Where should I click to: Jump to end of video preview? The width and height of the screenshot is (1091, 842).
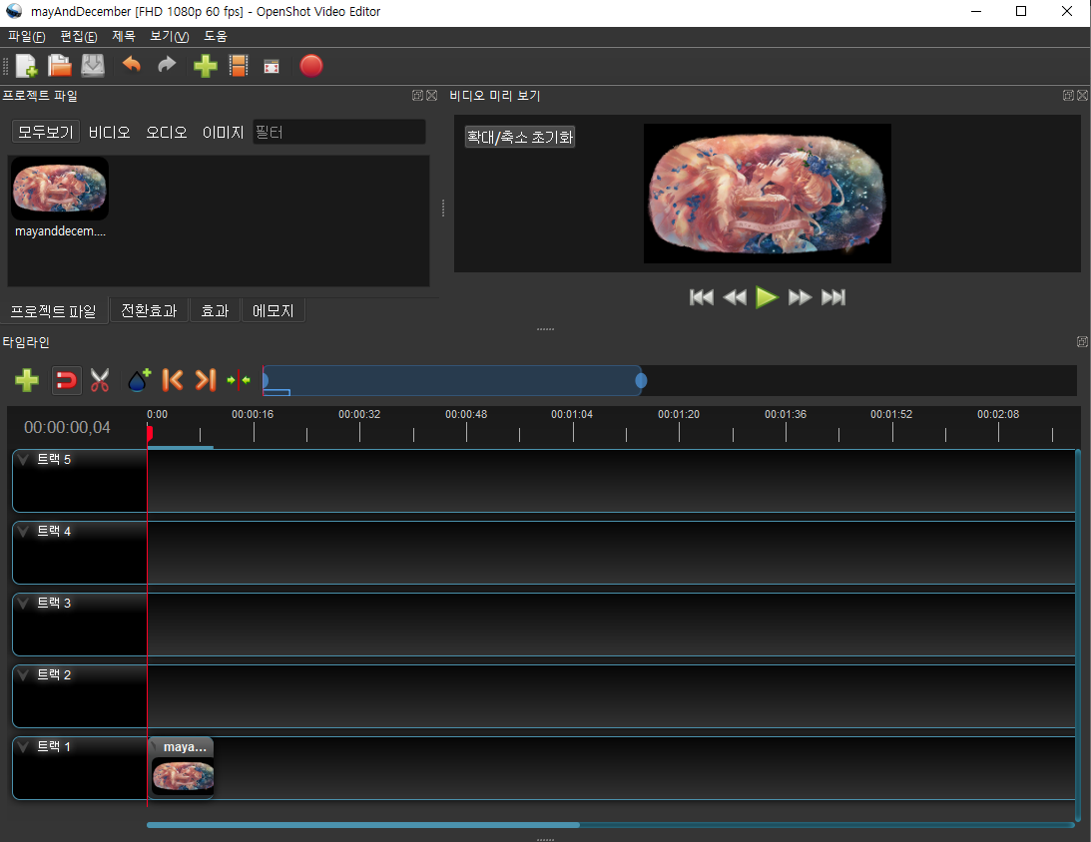pyautogui.click(x=833, y=297)
